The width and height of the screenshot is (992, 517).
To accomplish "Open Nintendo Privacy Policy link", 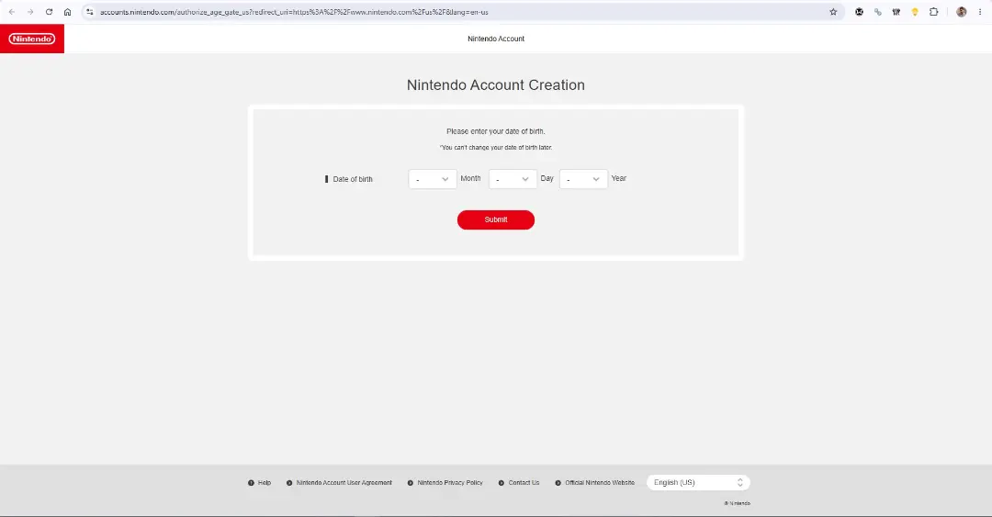I will coord(445,483).
